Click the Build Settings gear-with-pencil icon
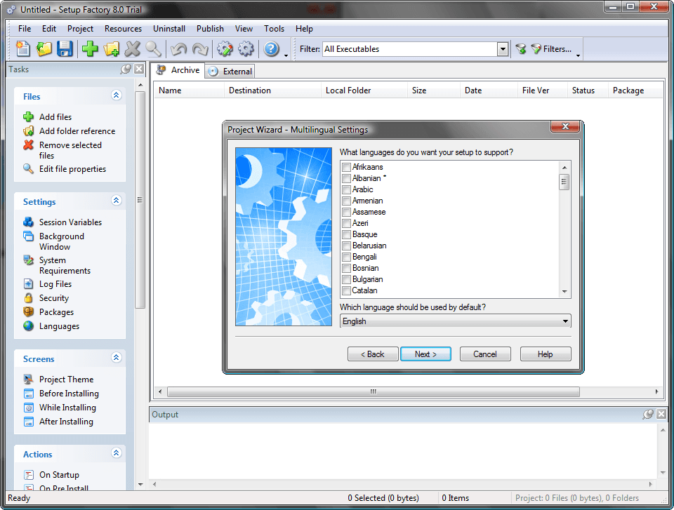 tap(225, 49)
